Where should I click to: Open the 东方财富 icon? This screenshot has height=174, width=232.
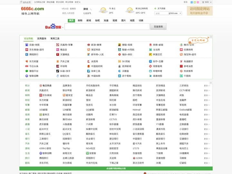tap(27, 61)
